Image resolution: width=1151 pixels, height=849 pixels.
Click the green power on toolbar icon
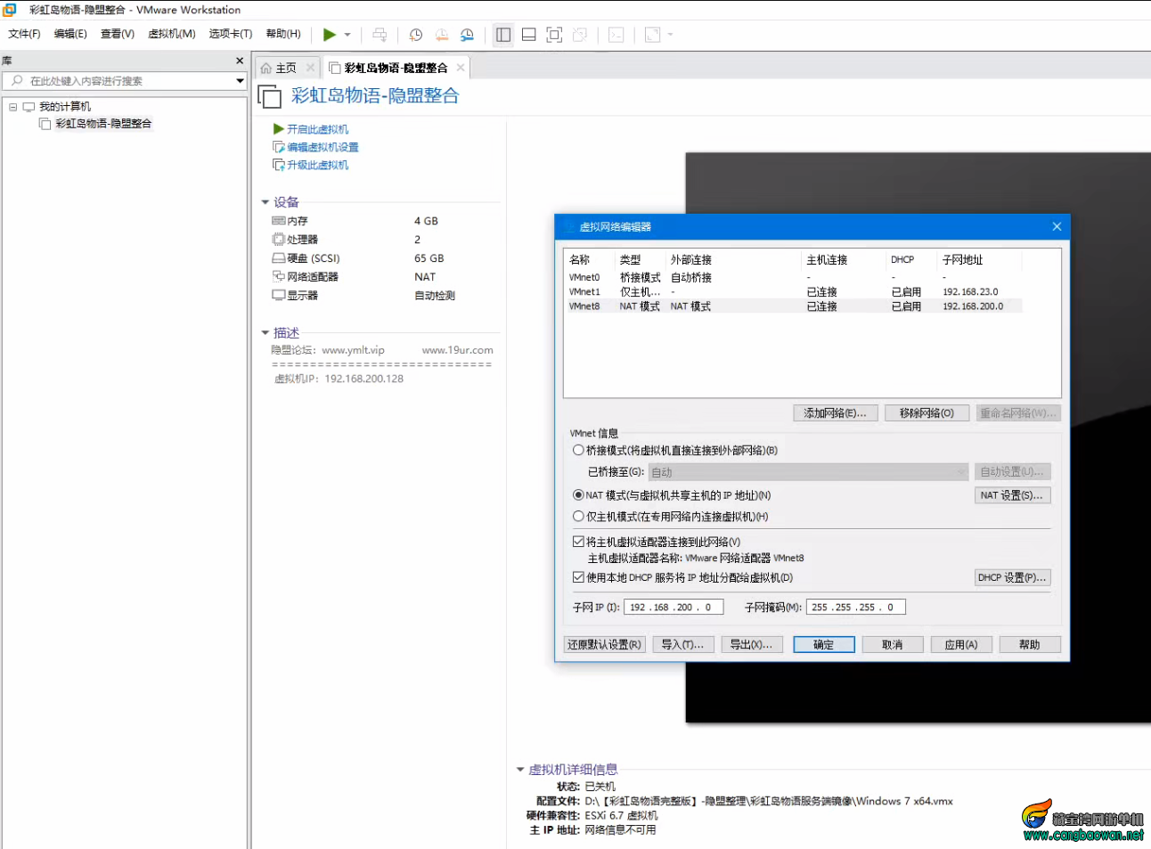(330, 35)
